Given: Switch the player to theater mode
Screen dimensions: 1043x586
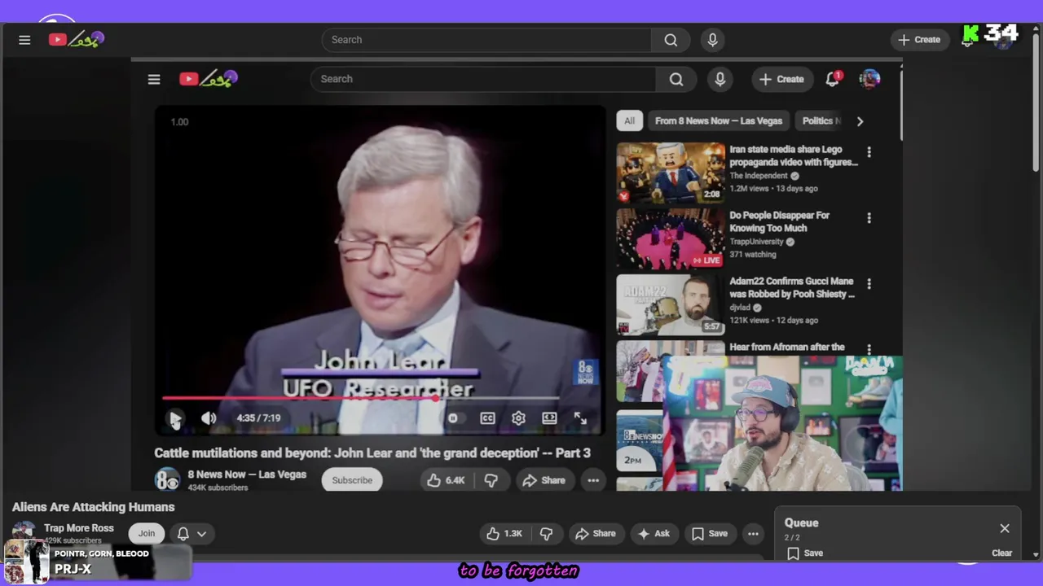Looking at the screenshot, I should click(x=549, y=418).
